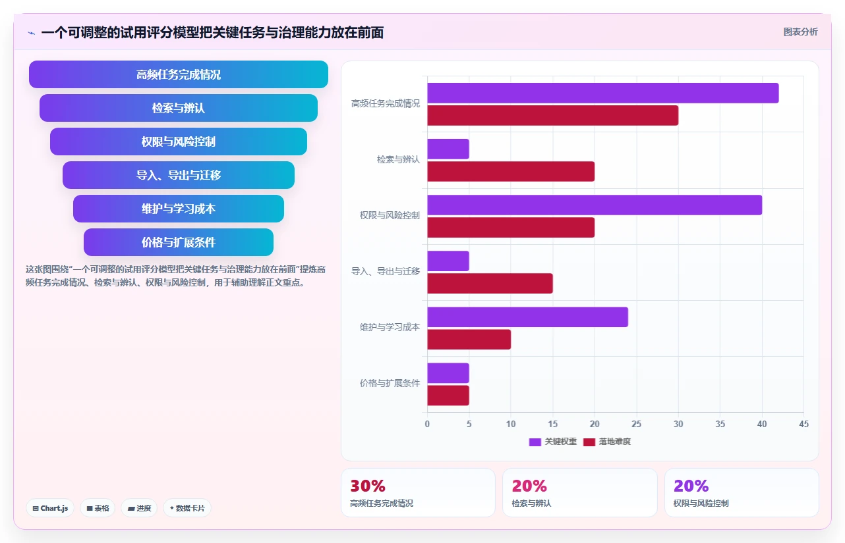Click the purple bar for 价格与扩展条件

click(x=448, y=373)
